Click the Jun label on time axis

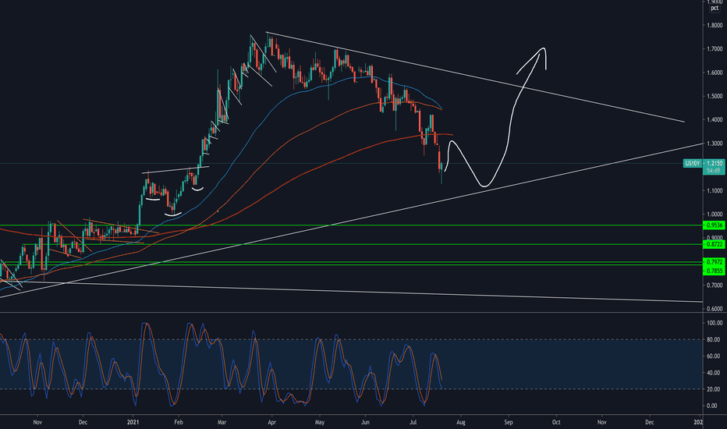pyautogui.click(x=365, y=423)
